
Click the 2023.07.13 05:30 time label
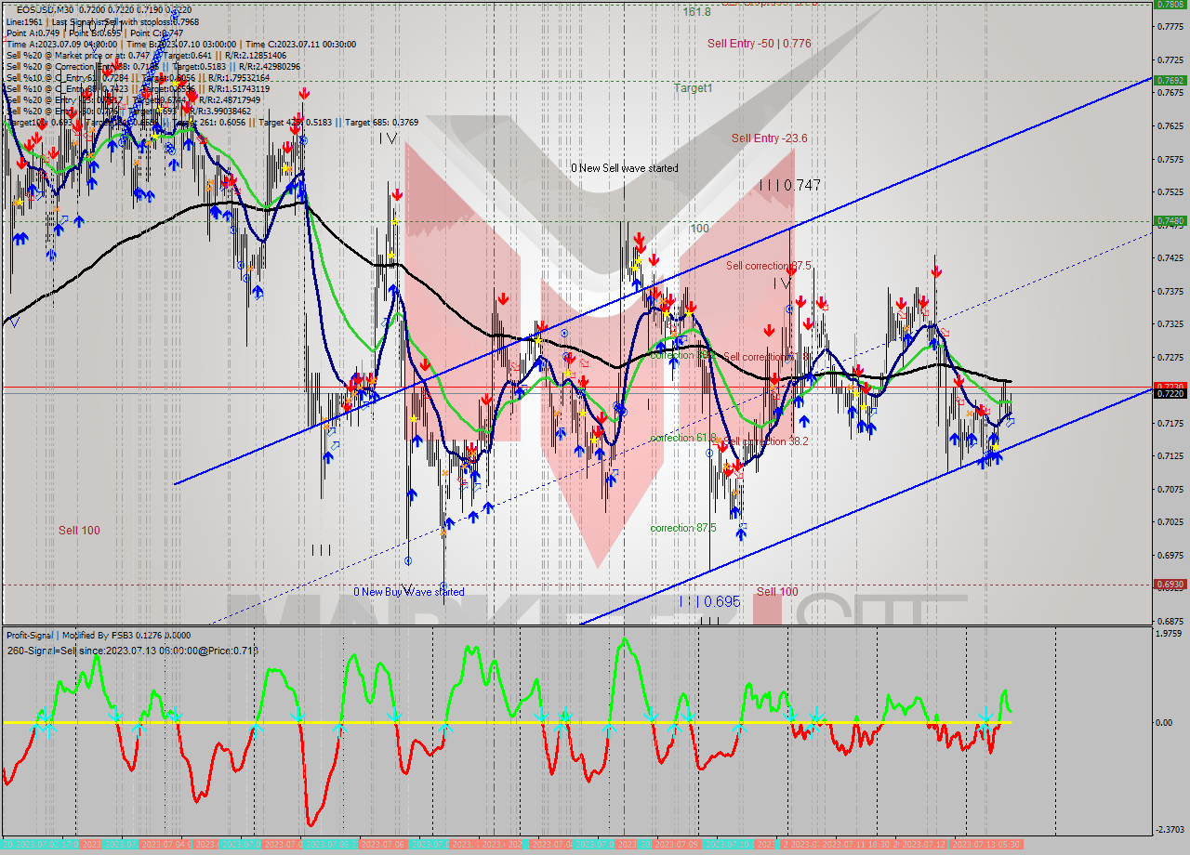pos(985,845)
